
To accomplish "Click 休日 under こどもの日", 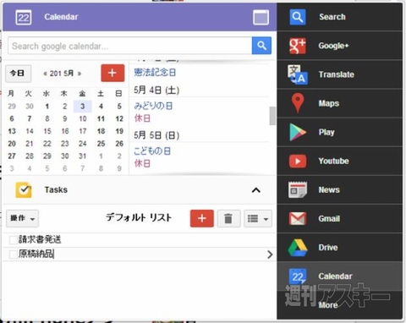I will tap(142, 163).
